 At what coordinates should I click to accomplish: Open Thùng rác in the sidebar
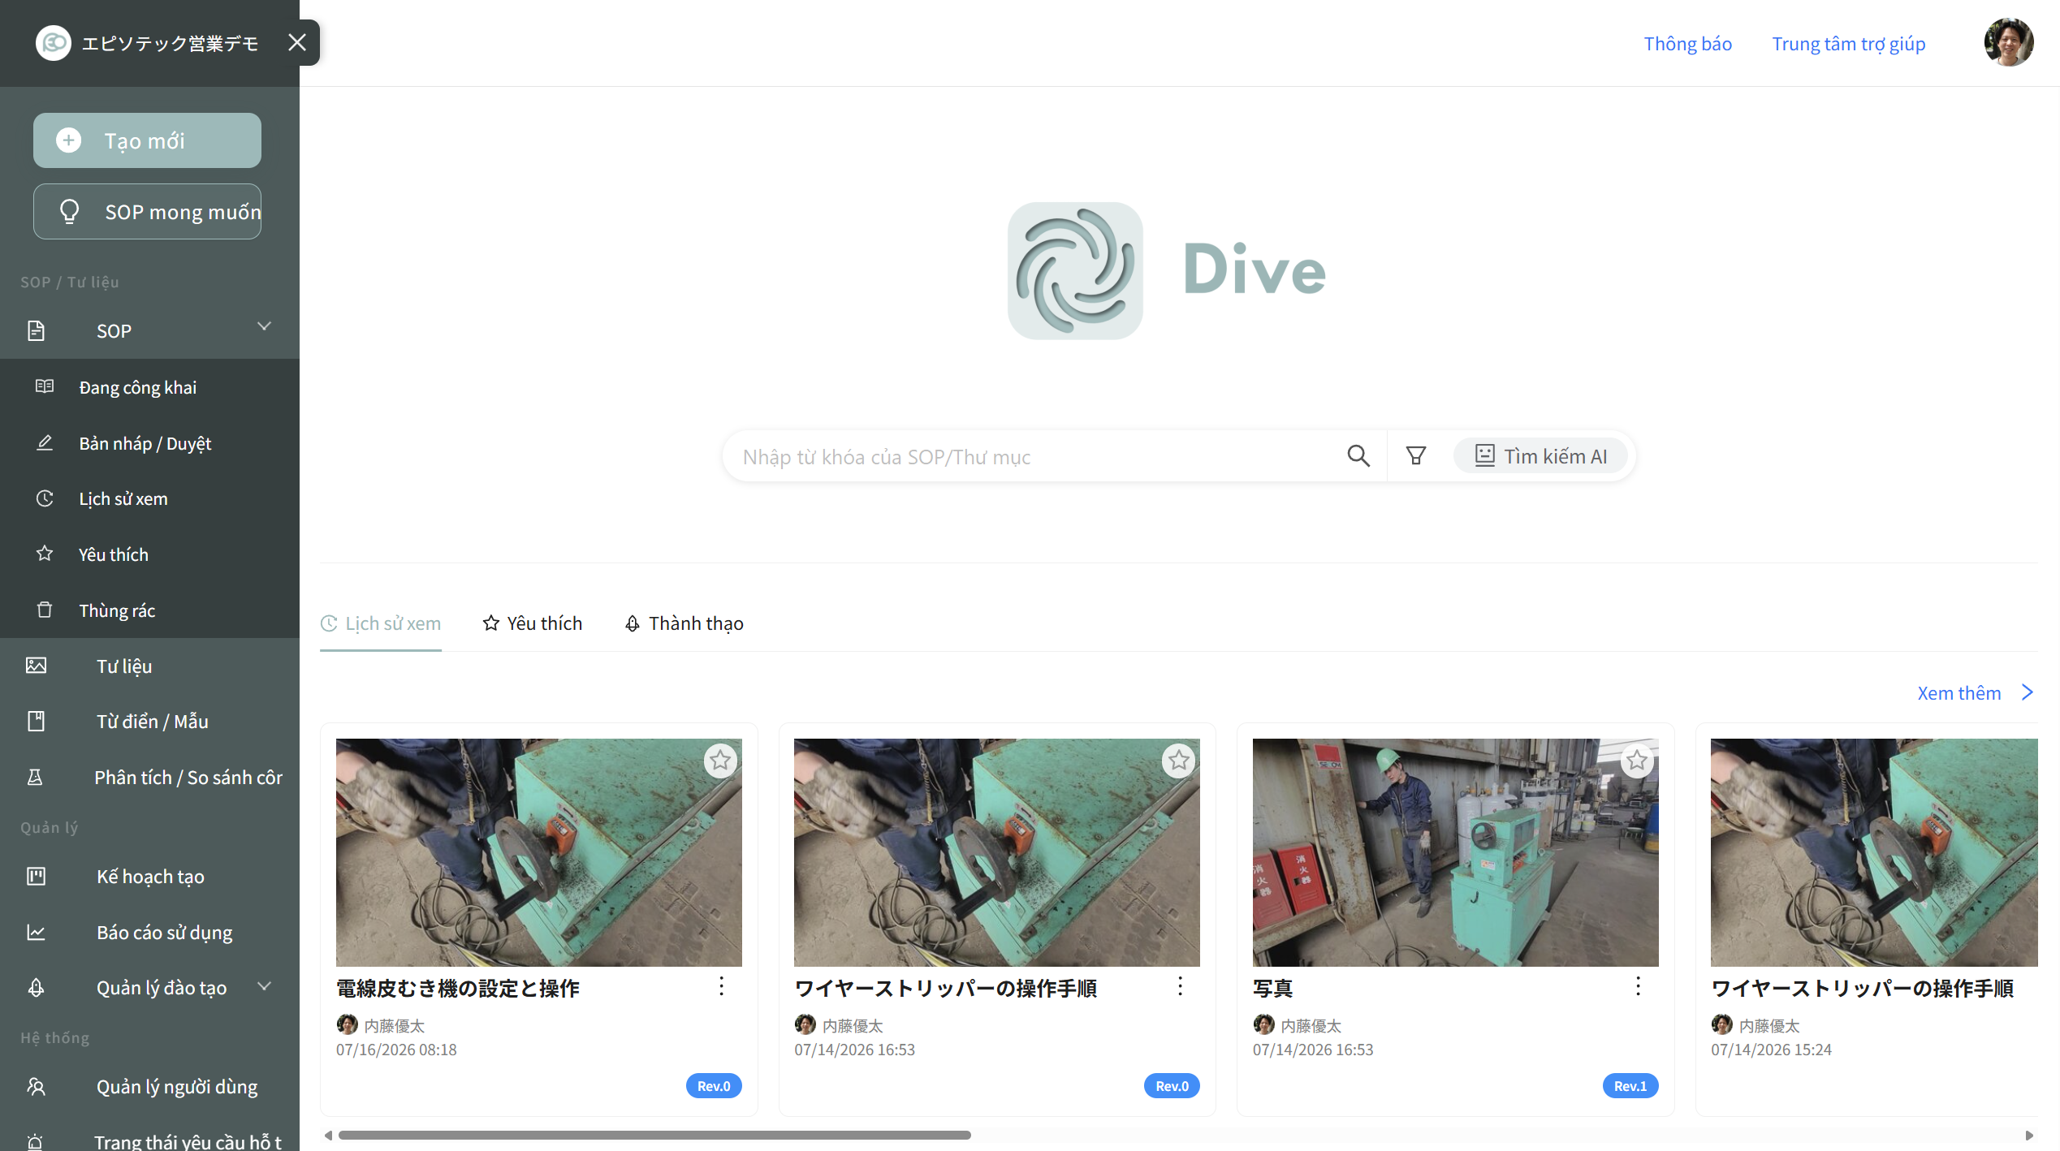click(149, 610)
